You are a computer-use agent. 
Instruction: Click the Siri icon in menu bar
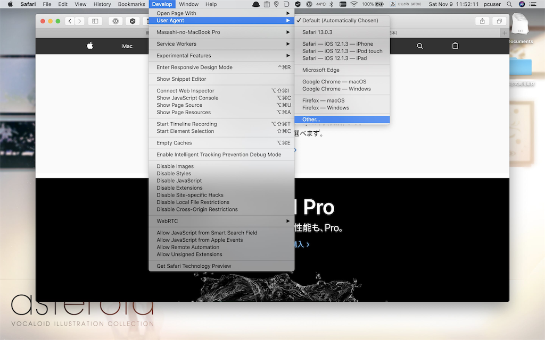tap(522, 4)
